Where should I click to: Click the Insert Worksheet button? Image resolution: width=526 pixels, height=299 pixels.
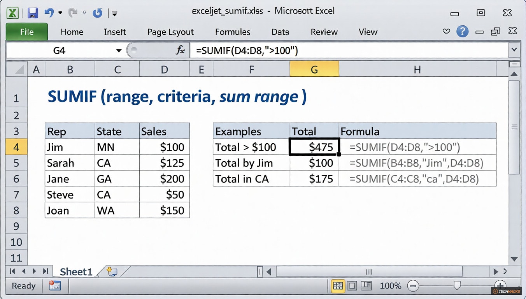(x=111, y=272)
